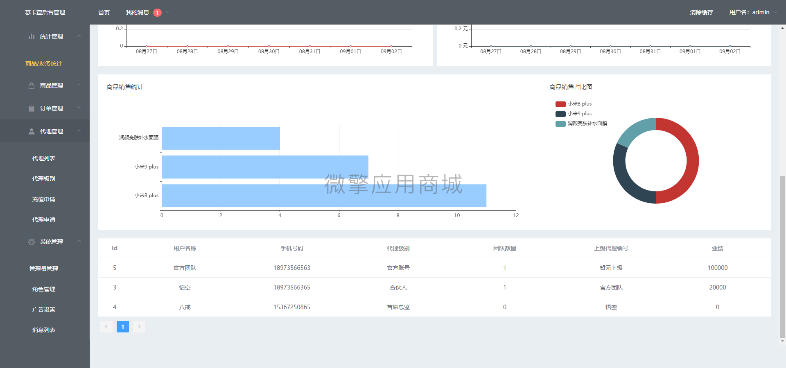Open 代理列表 sidebar item
This screenshot has width=786, height=368.
[x=44, y=158]
